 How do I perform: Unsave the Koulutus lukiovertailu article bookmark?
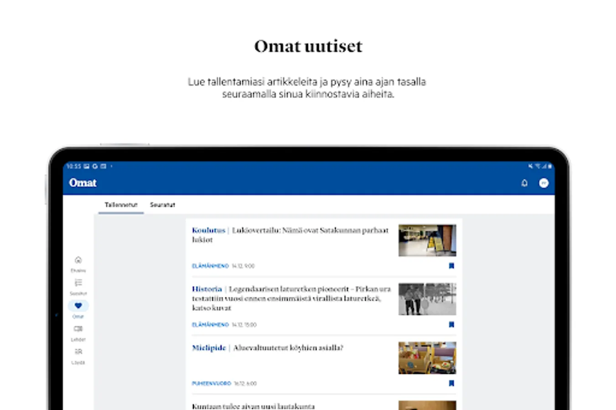click(x=451, y=265)
